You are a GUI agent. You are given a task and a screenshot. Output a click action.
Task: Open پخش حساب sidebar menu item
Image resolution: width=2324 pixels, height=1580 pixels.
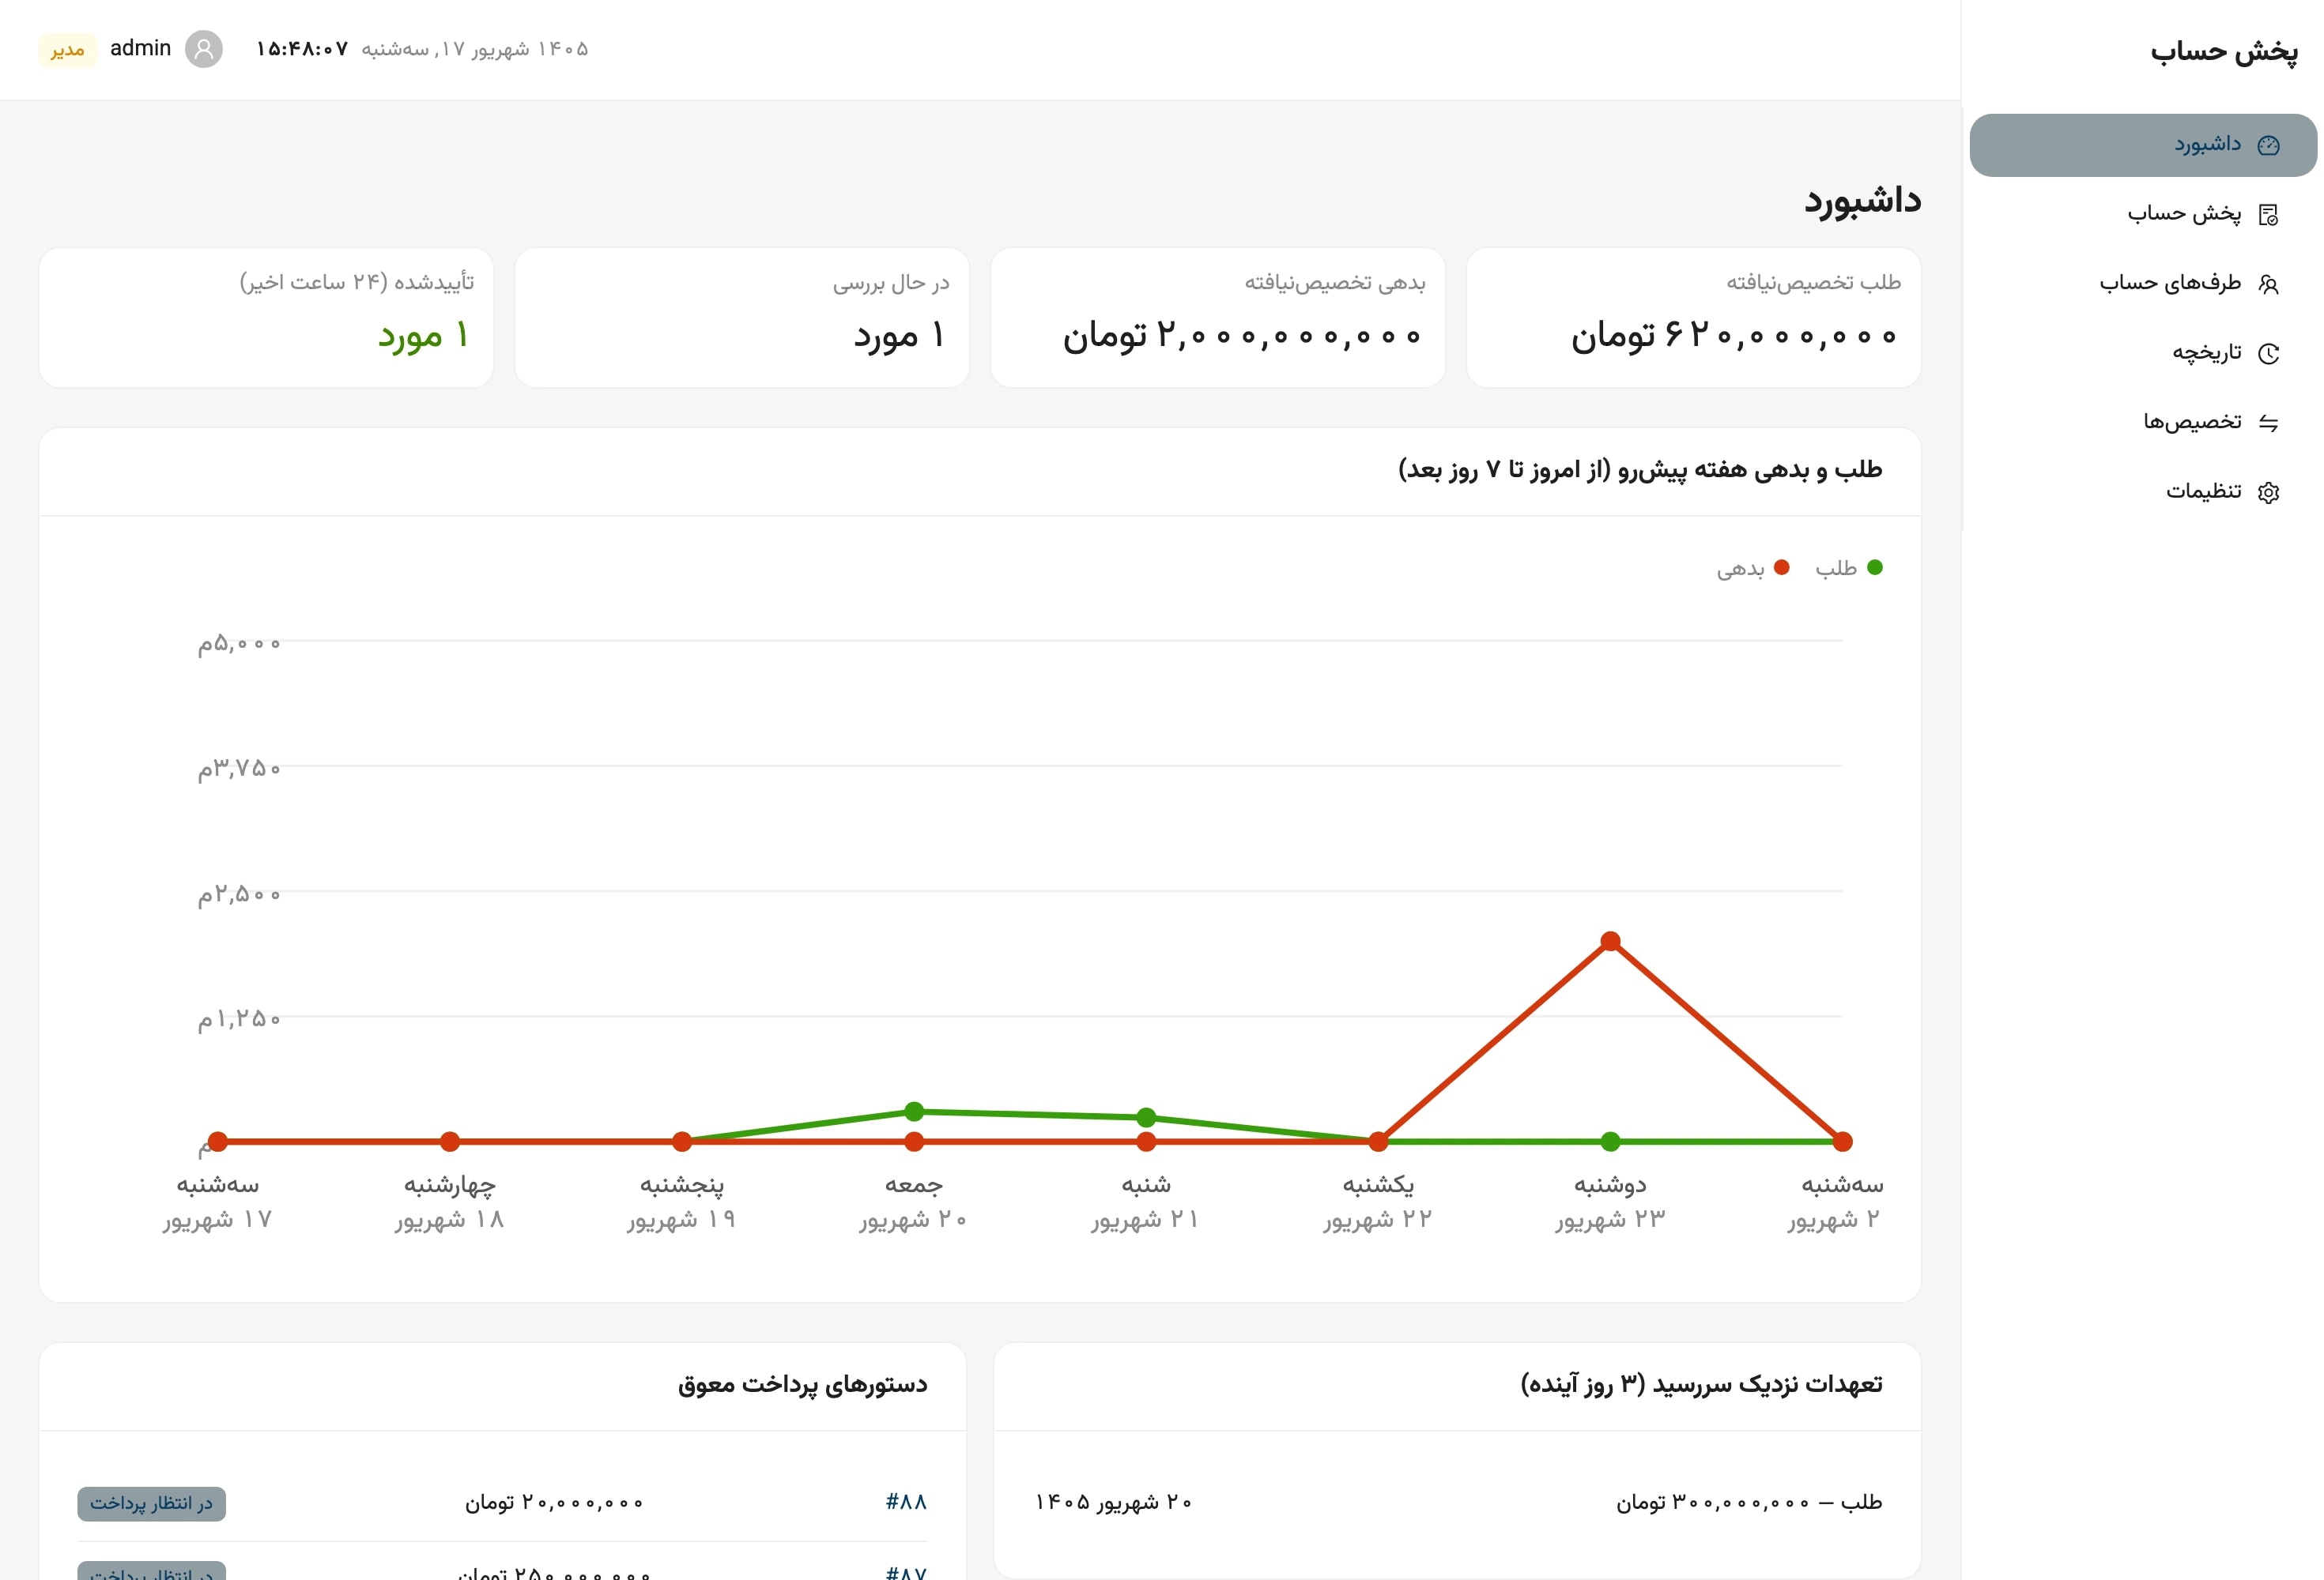[2142, 214]
